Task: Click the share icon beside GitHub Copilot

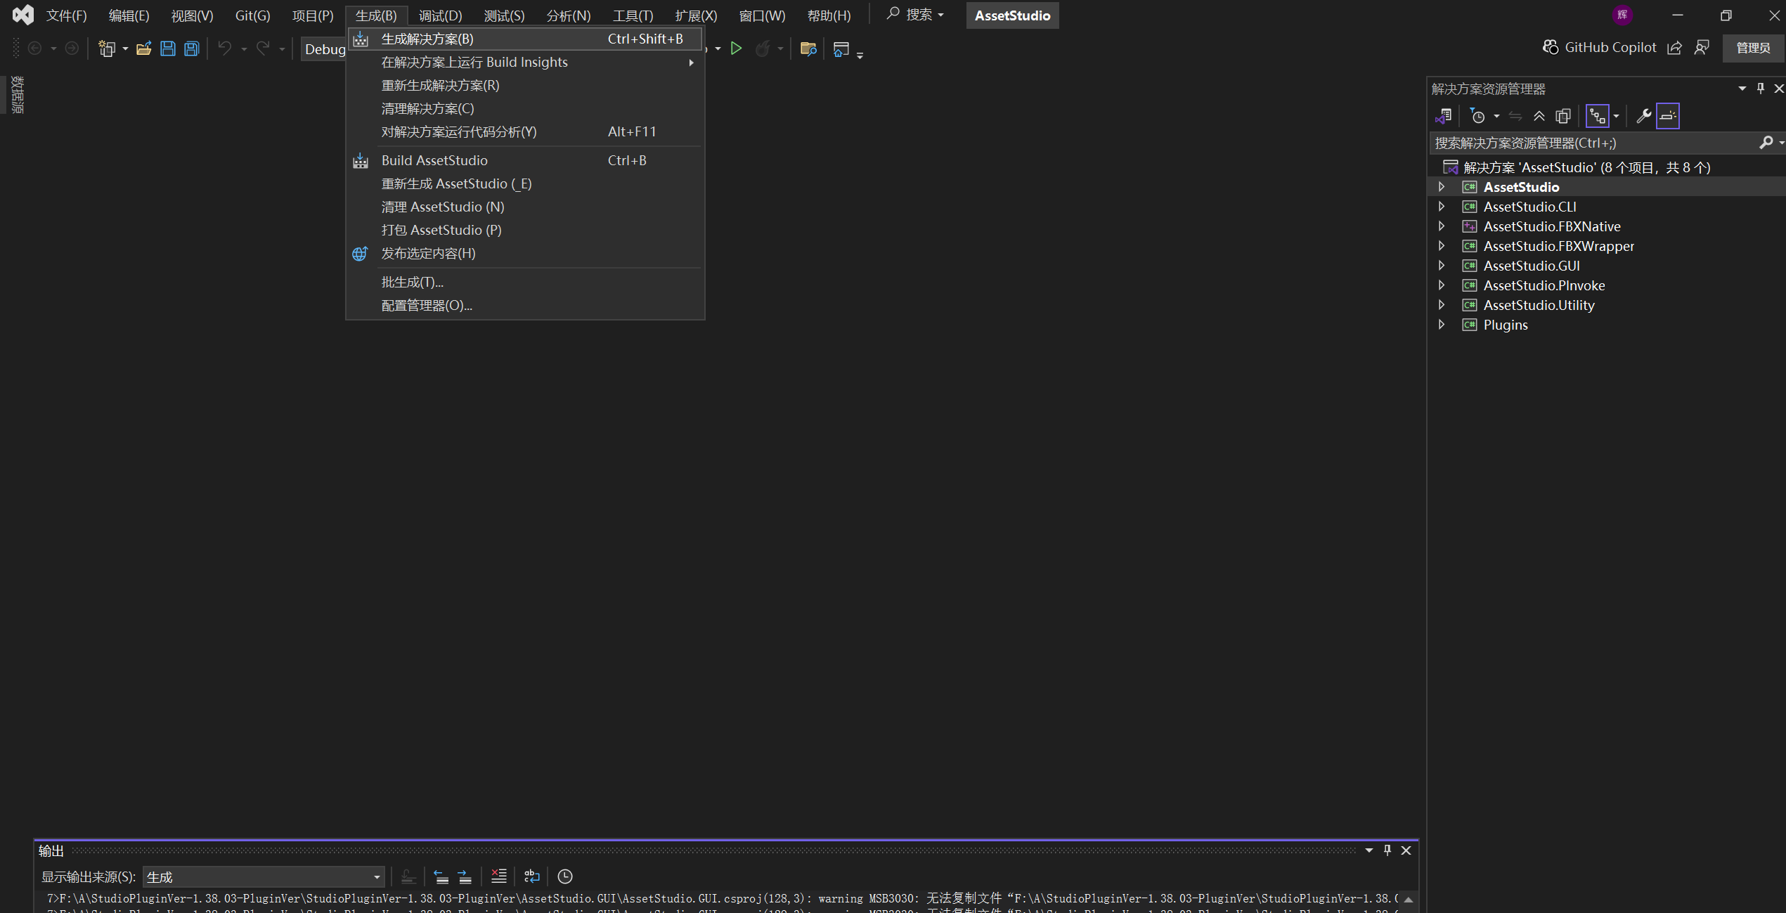Action: click(x=1674, y=47)
